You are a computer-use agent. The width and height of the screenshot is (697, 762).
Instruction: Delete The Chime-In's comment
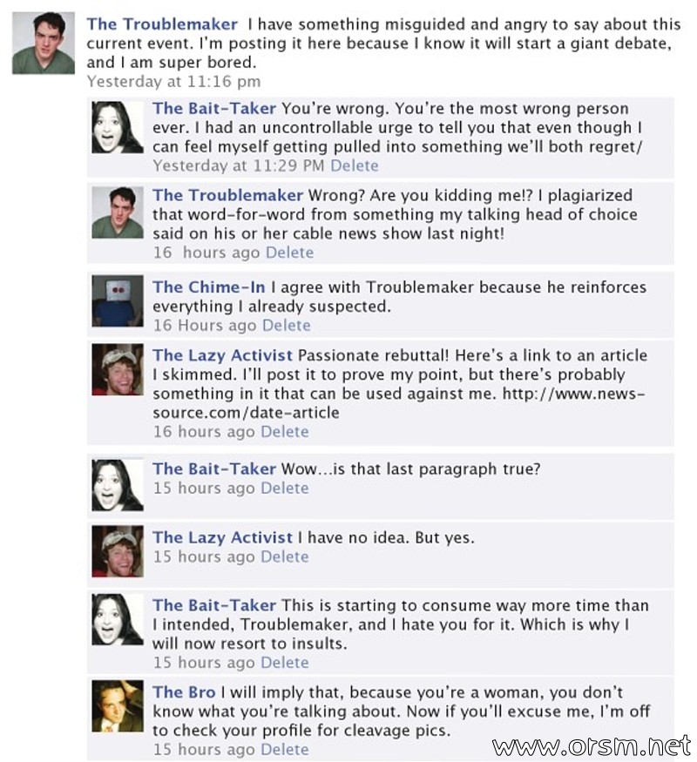pos(287,325)
